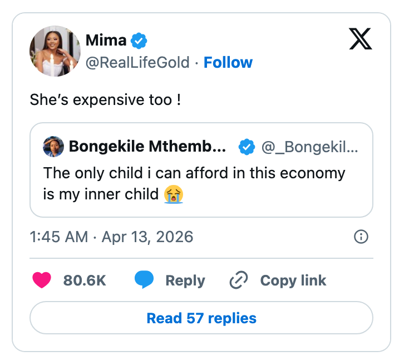Click the Read 57 replies button
This screenshot has width=404, height=361.
pyautogui.click(x=201, y=318)
